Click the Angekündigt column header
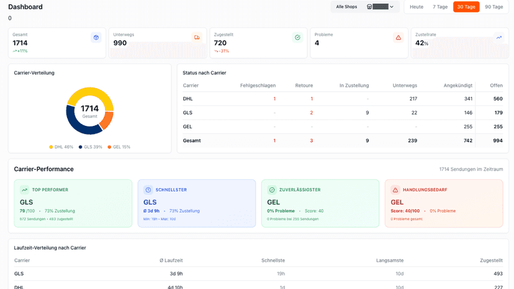514x289 pixels. pos(458,86)
